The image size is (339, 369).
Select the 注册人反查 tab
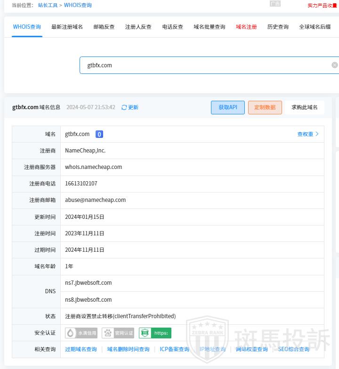coord(138,27)
